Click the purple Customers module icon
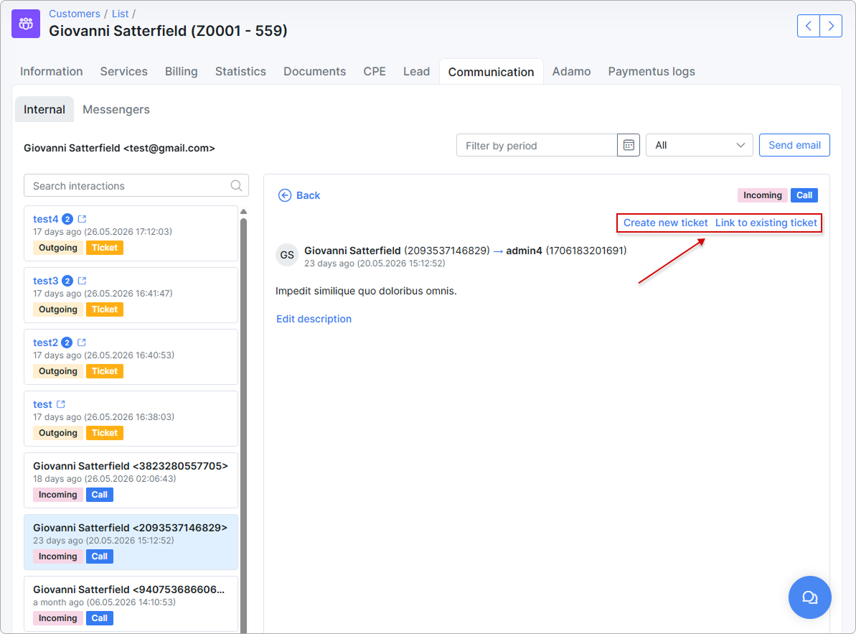Image resolution: width=856 pixels, height=634 pixels. tap(26, 24)
